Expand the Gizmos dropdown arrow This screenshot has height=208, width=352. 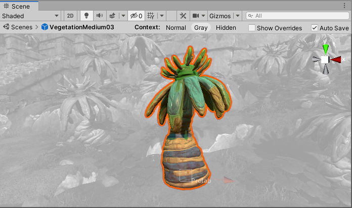tap(238, 16)
